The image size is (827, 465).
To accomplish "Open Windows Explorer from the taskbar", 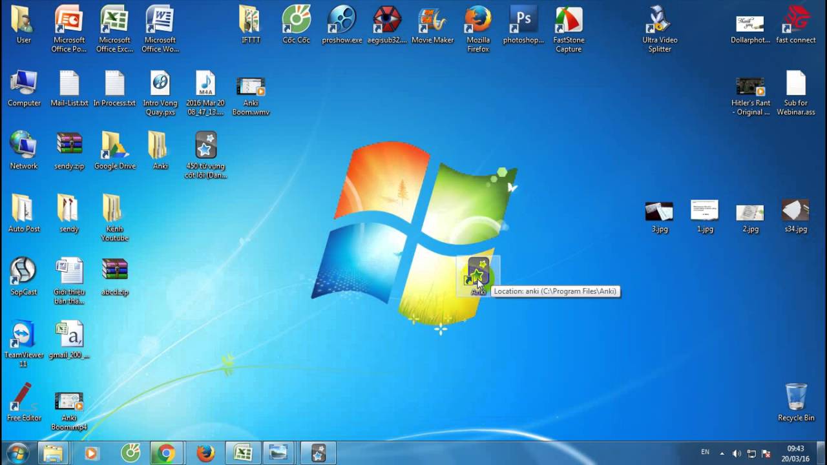I will point(53,453).
